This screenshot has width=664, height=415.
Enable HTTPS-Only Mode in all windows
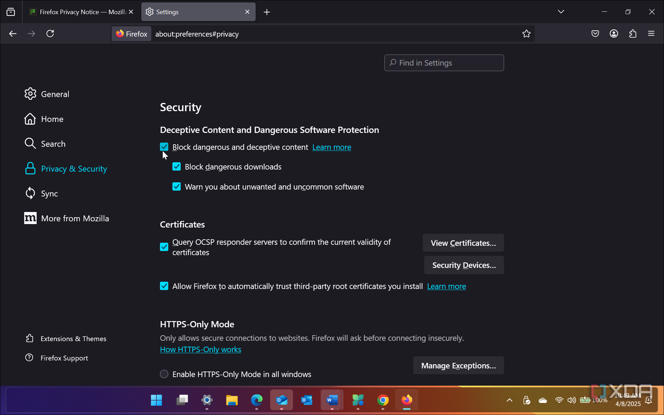(164, 374)
